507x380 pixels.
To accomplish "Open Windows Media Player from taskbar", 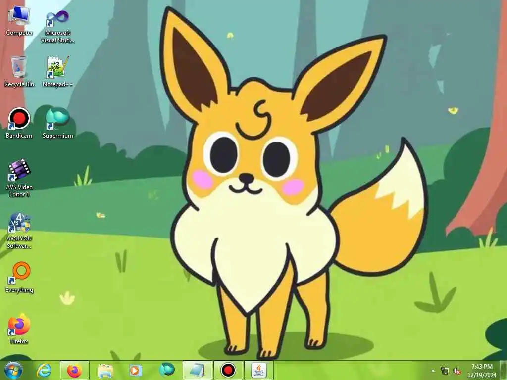I will (x=136, y=370).
